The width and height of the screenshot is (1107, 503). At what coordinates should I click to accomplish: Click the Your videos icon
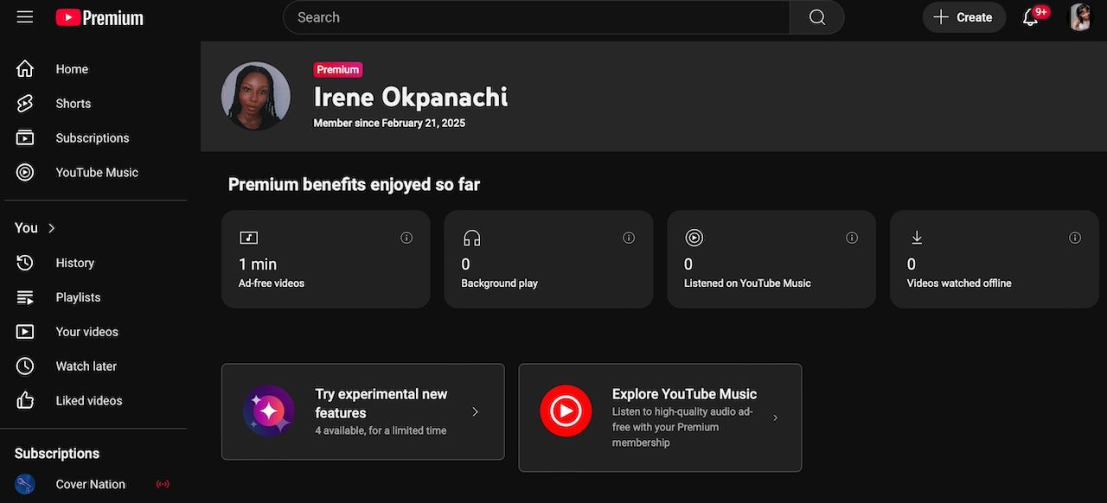(x=25, y=332)
